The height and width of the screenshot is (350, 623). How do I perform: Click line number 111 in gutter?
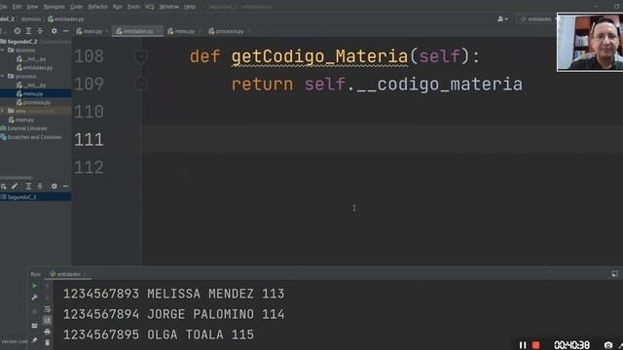pos(89,140)
